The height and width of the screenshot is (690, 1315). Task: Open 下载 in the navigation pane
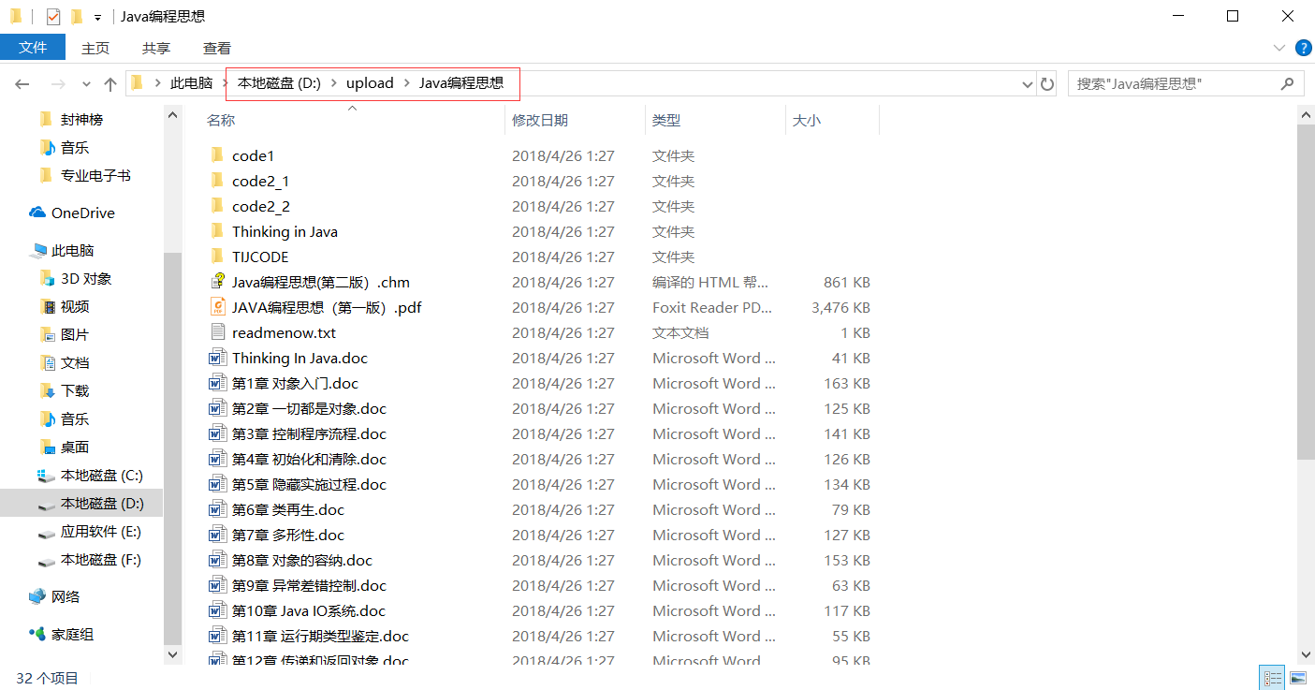click(x=75, y=390)
